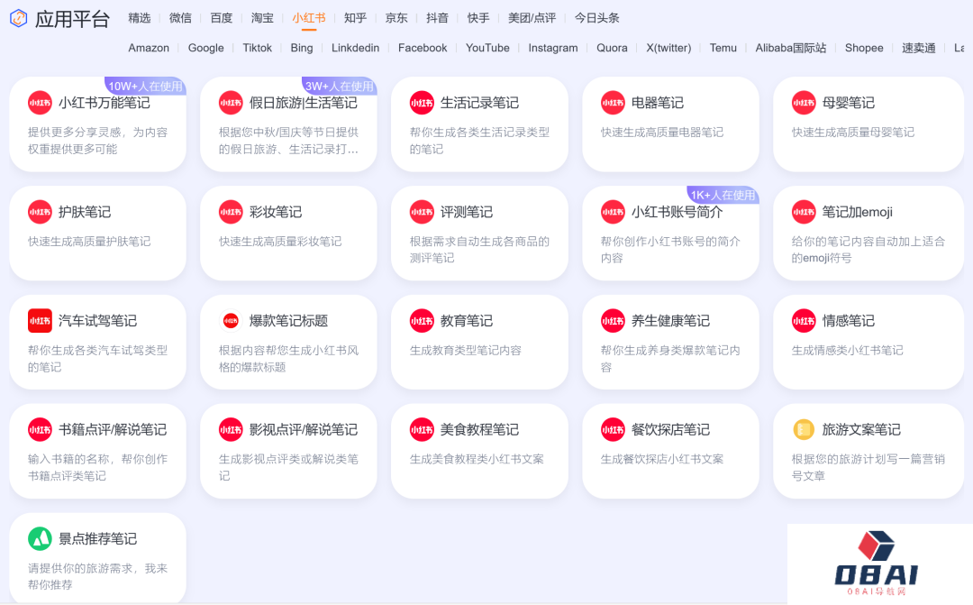Viewport: 973px width, 605px height.
Task: Click the 小红书 icon on 小红书万能笔记 card
Action: coord(40,103)
